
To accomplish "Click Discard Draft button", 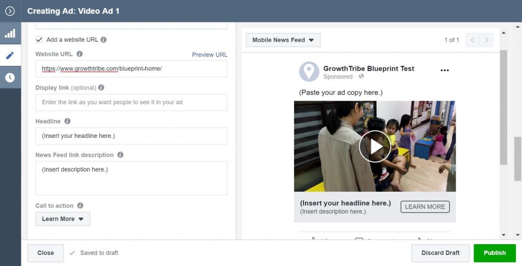I will coord(440,253).
